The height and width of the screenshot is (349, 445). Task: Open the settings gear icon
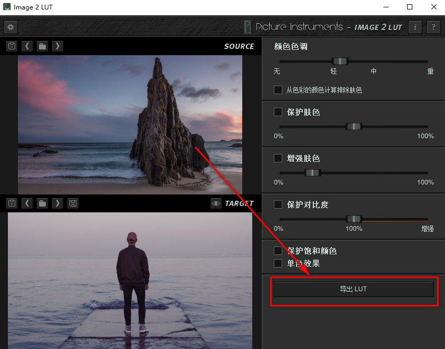[x=11, y=27]
